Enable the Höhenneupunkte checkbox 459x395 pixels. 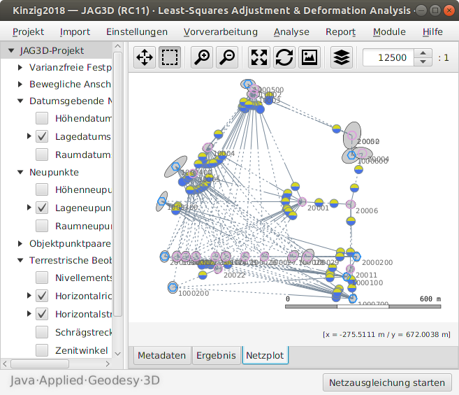[42, 189]
